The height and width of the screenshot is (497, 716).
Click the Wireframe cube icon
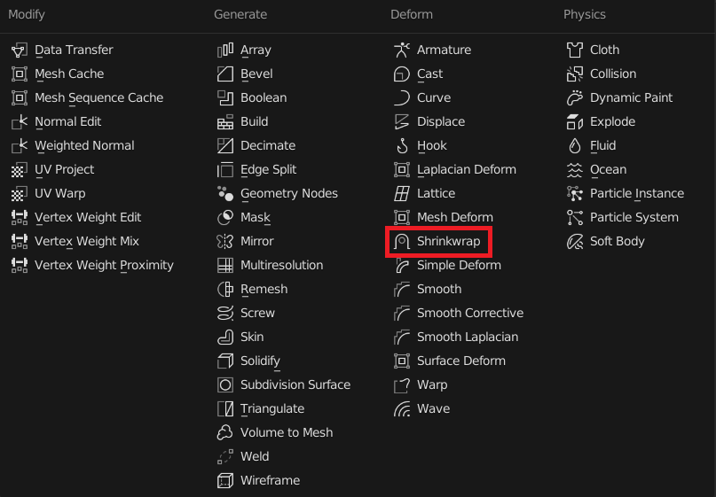click(225, 481)
